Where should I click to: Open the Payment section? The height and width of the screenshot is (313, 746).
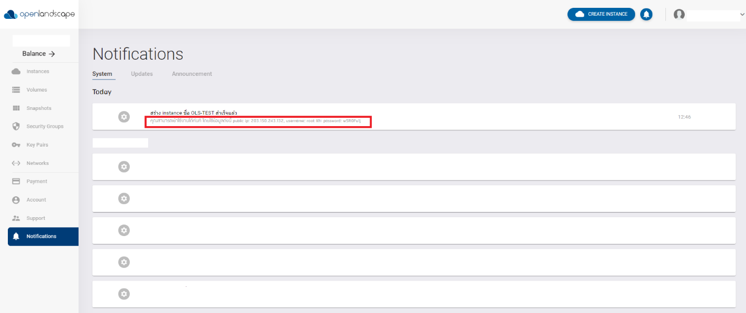[36, 181]
